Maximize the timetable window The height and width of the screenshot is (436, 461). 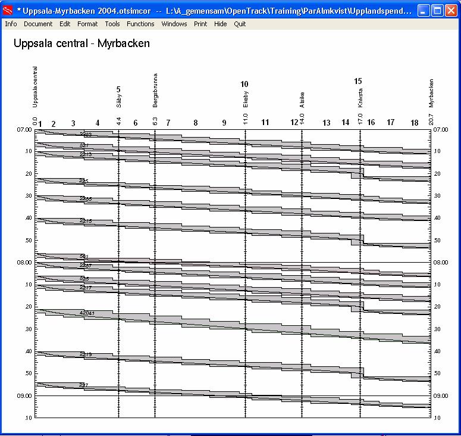click(x=437, y=11)
